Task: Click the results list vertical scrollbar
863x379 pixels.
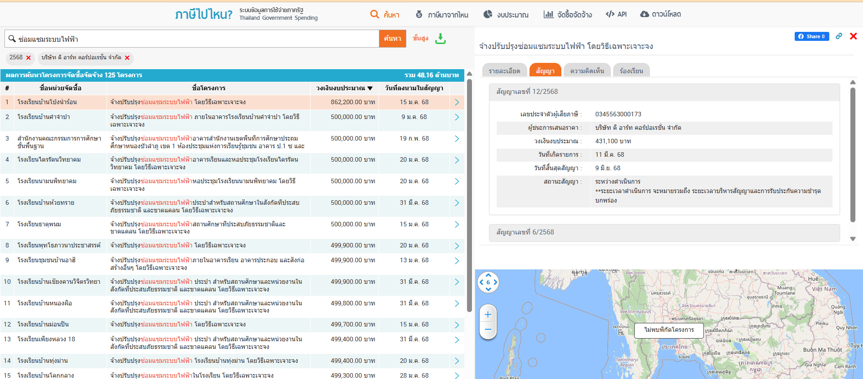Action: [469, 195]
